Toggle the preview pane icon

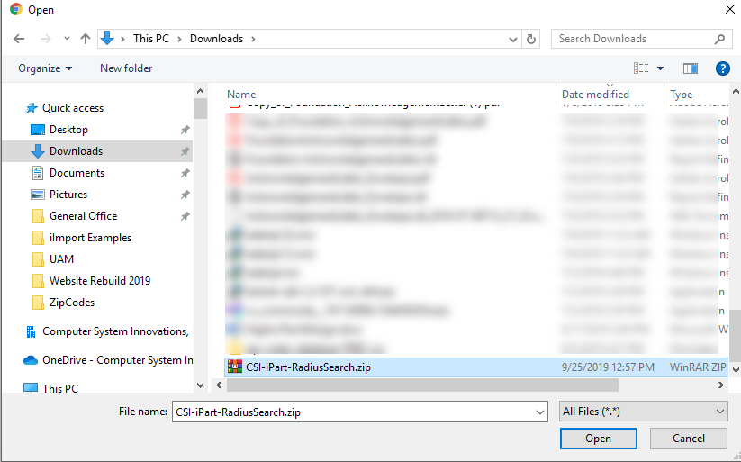[x=691, y=68]
